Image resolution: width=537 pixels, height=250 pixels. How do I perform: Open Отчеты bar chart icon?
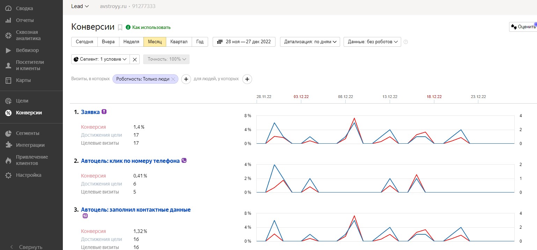pos(8,20)
